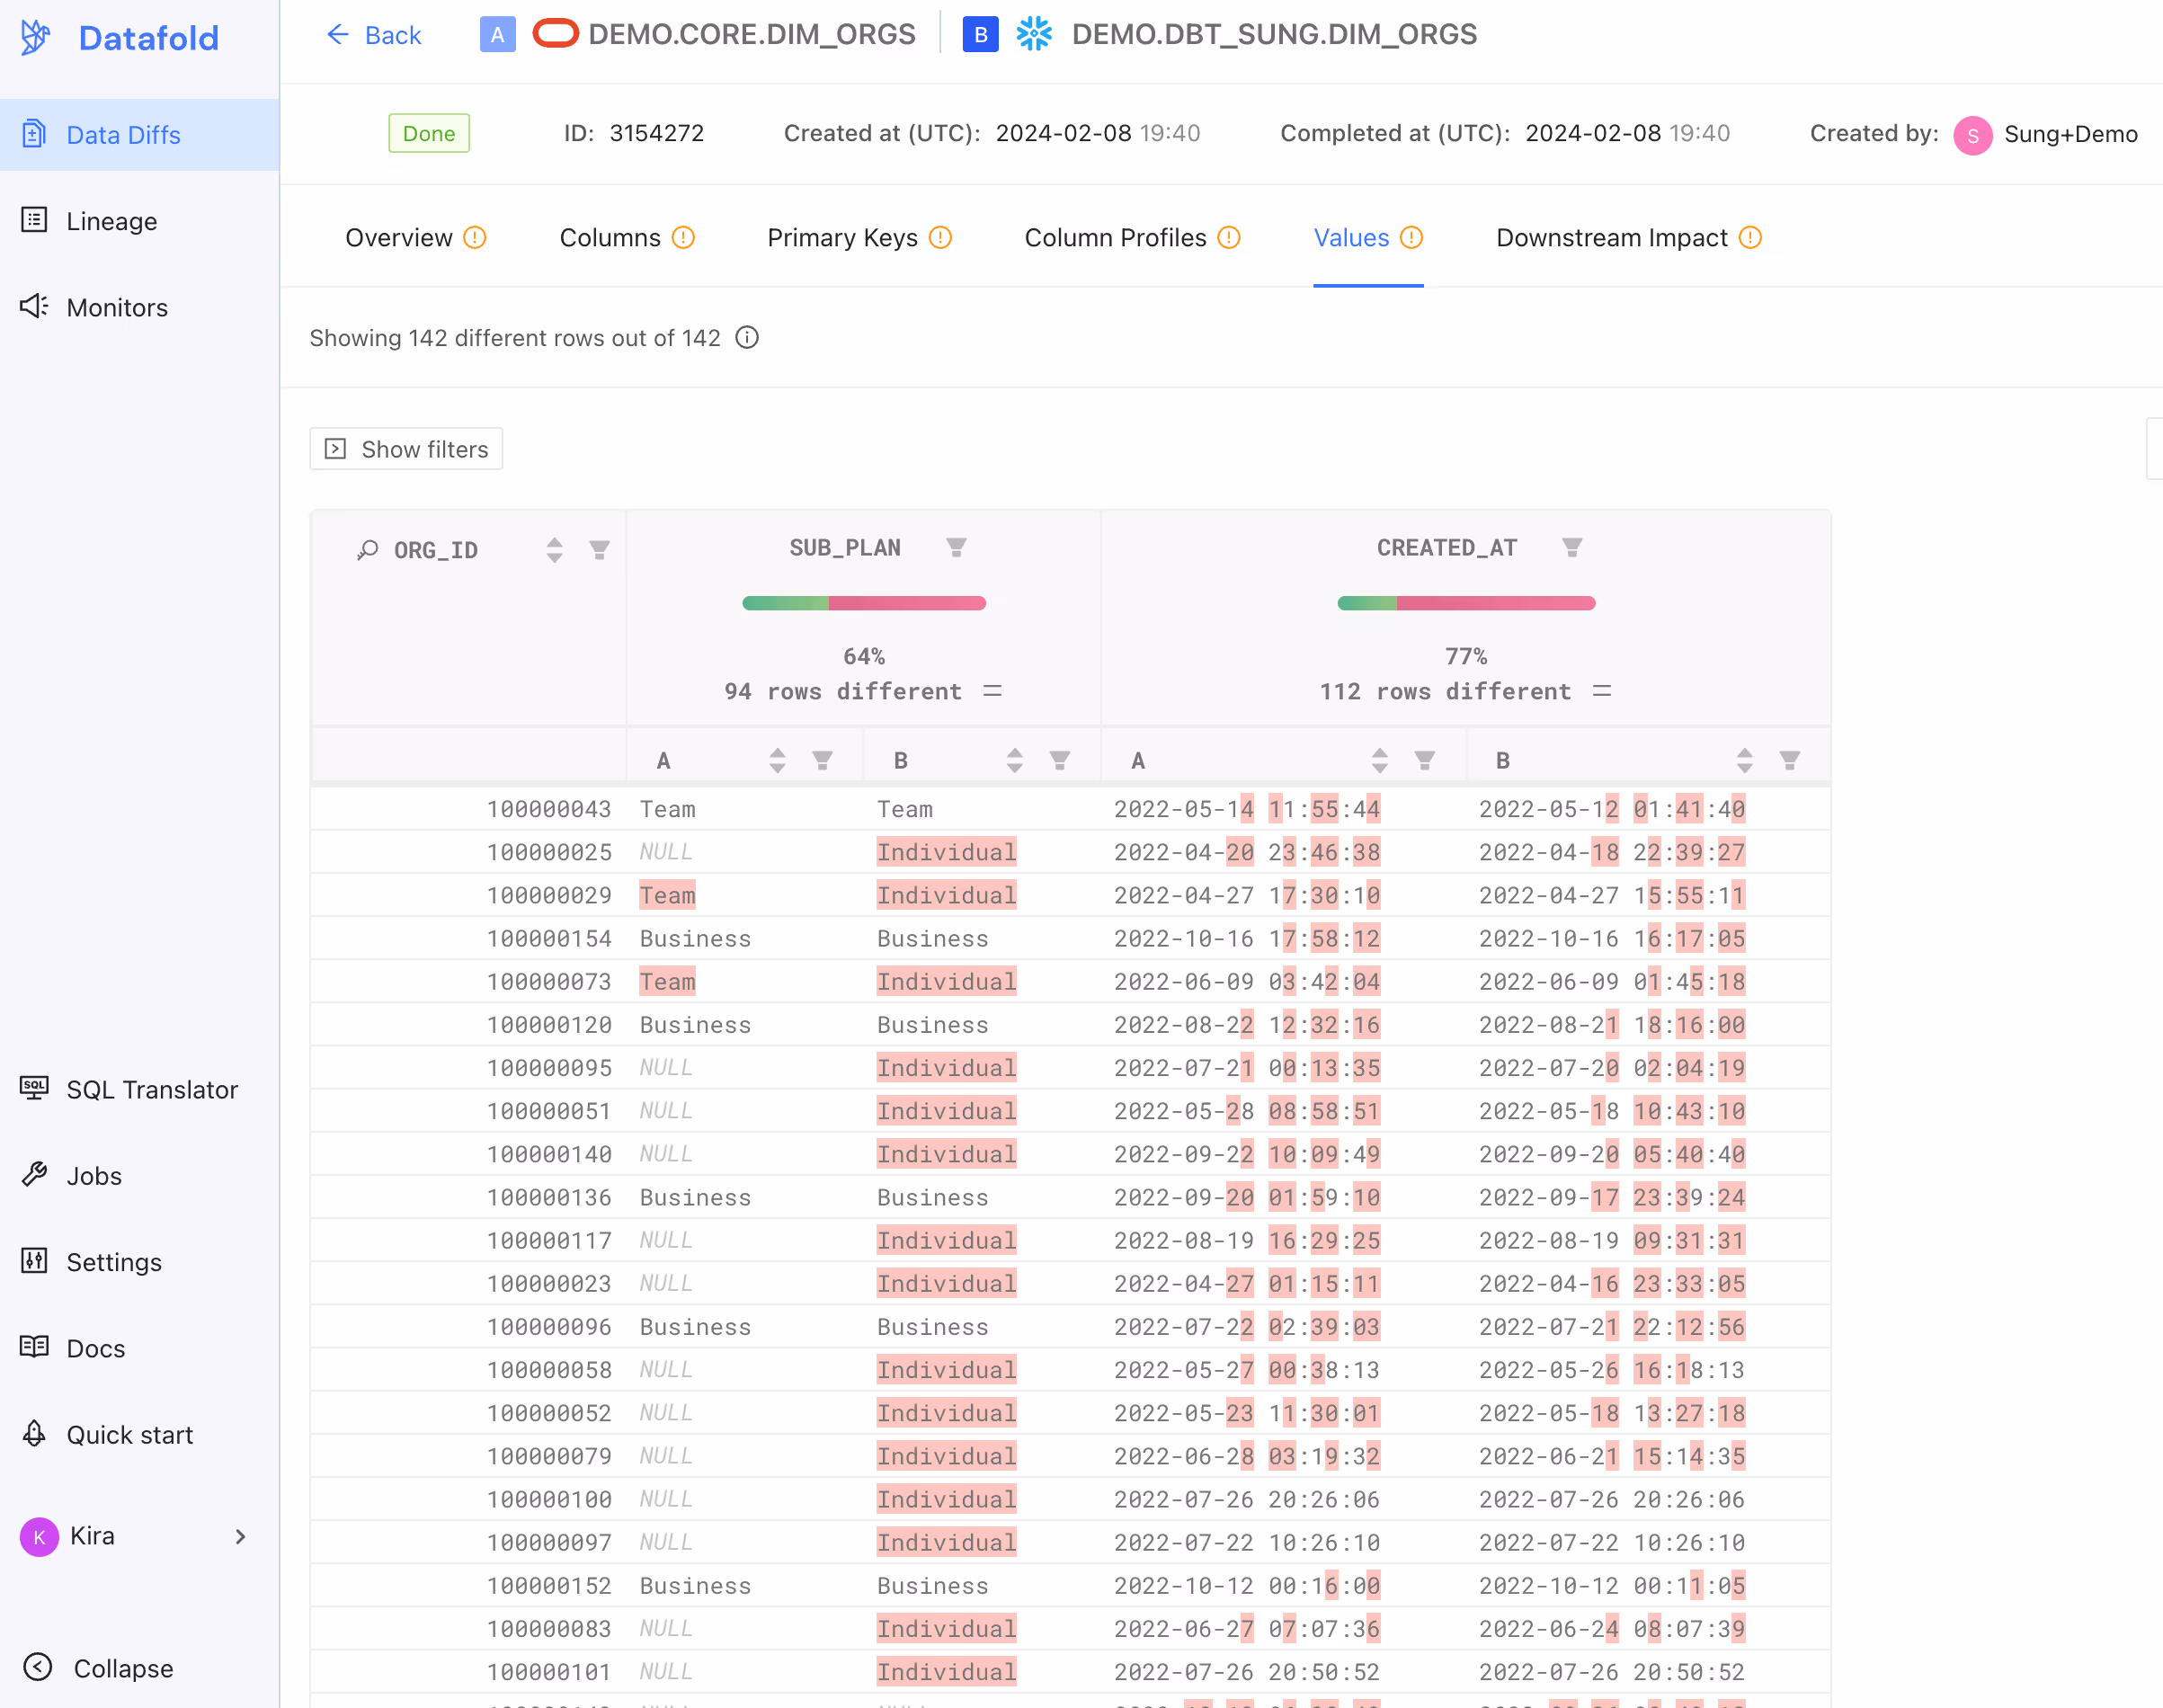Click the warning icon on Values tab

(x=1411, y=238)
